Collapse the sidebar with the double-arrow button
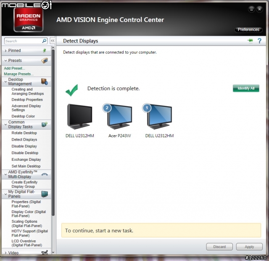 53,41
